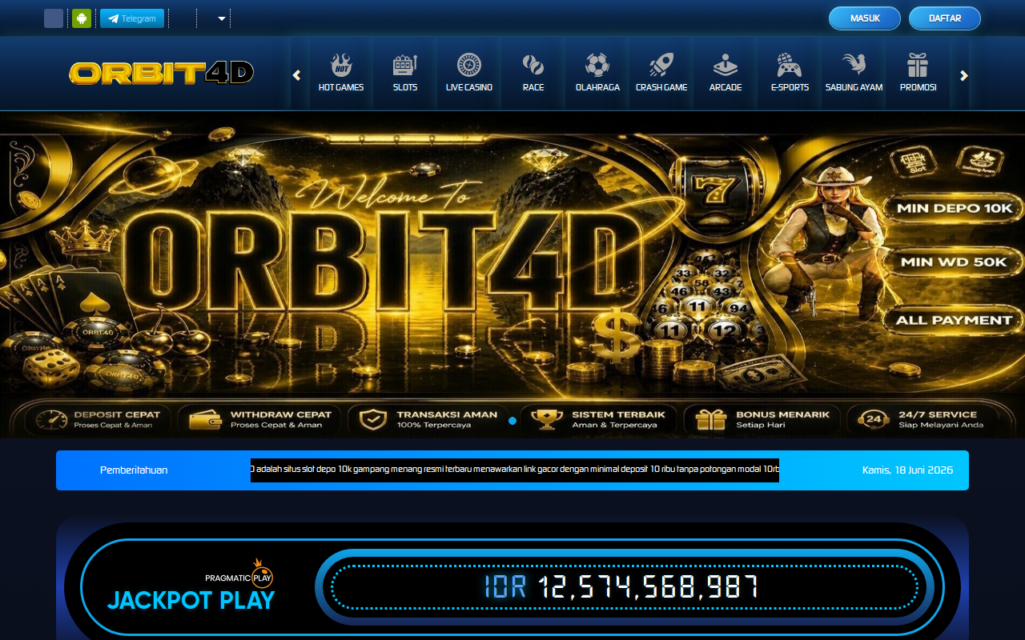Open the Arcade joystick icon
Image resolution: width=1025 pixels, height=640 pixels.
726,65
